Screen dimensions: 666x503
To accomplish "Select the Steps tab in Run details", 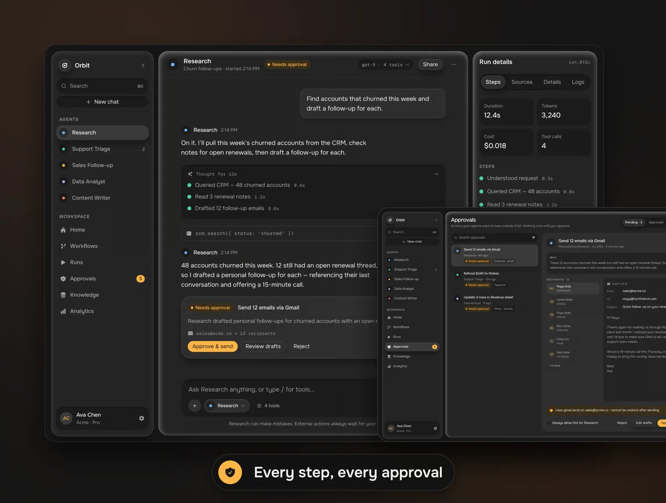I will point(493,82).
